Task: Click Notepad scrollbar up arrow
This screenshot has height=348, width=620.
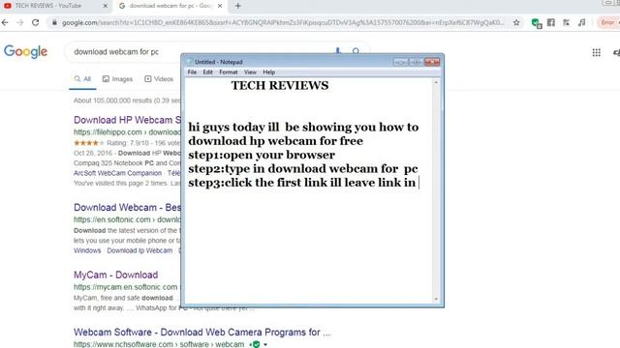Action: 436,82
